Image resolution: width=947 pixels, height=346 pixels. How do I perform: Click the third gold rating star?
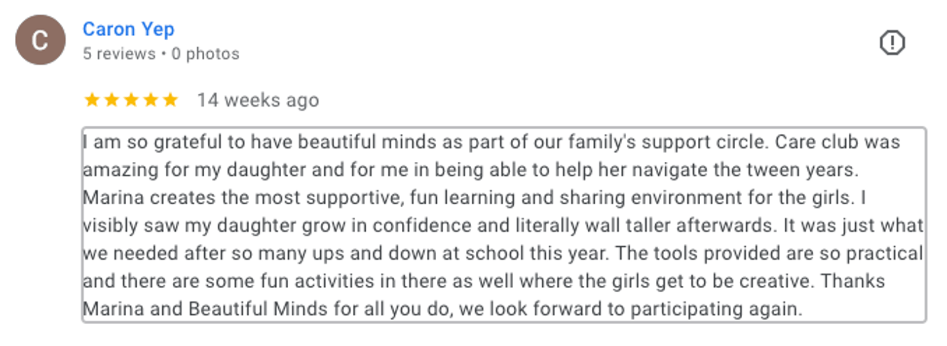point(131,100)
